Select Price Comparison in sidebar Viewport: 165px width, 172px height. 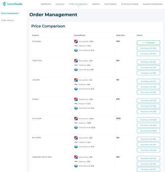pos(10,13)
